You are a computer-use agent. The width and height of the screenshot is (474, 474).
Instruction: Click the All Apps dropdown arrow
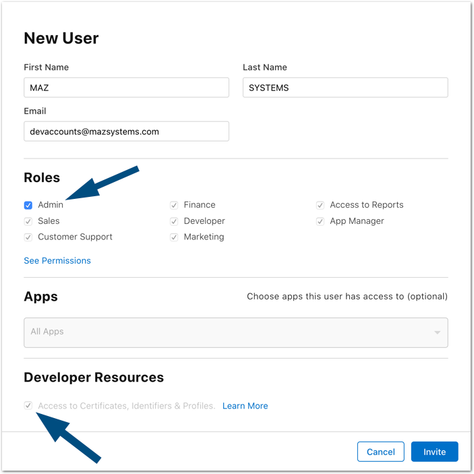(x=437, y=333)
